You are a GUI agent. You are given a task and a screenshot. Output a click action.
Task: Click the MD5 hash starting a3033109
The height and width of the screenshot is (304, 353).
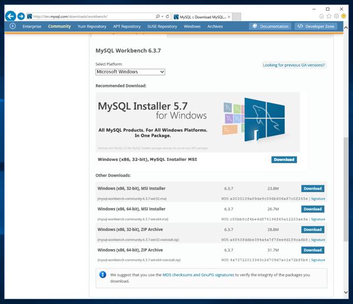click(269, 199)
